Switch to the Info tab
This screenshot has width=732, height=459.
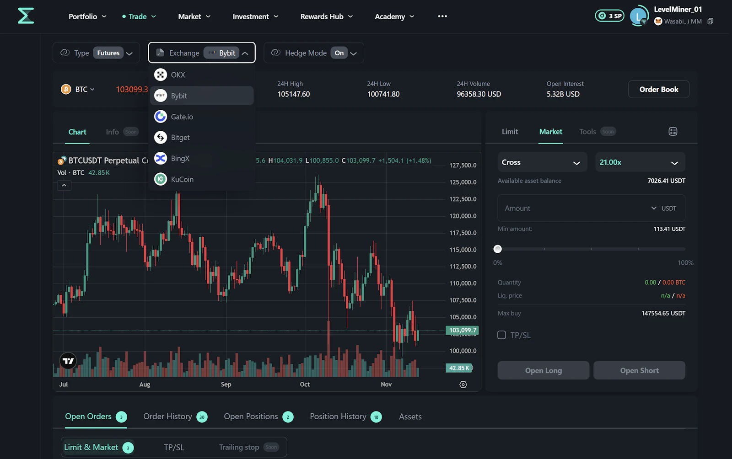click(112, 132)
